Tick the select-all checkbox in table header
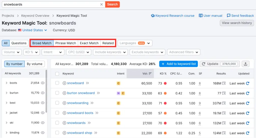 coord(57,74)
